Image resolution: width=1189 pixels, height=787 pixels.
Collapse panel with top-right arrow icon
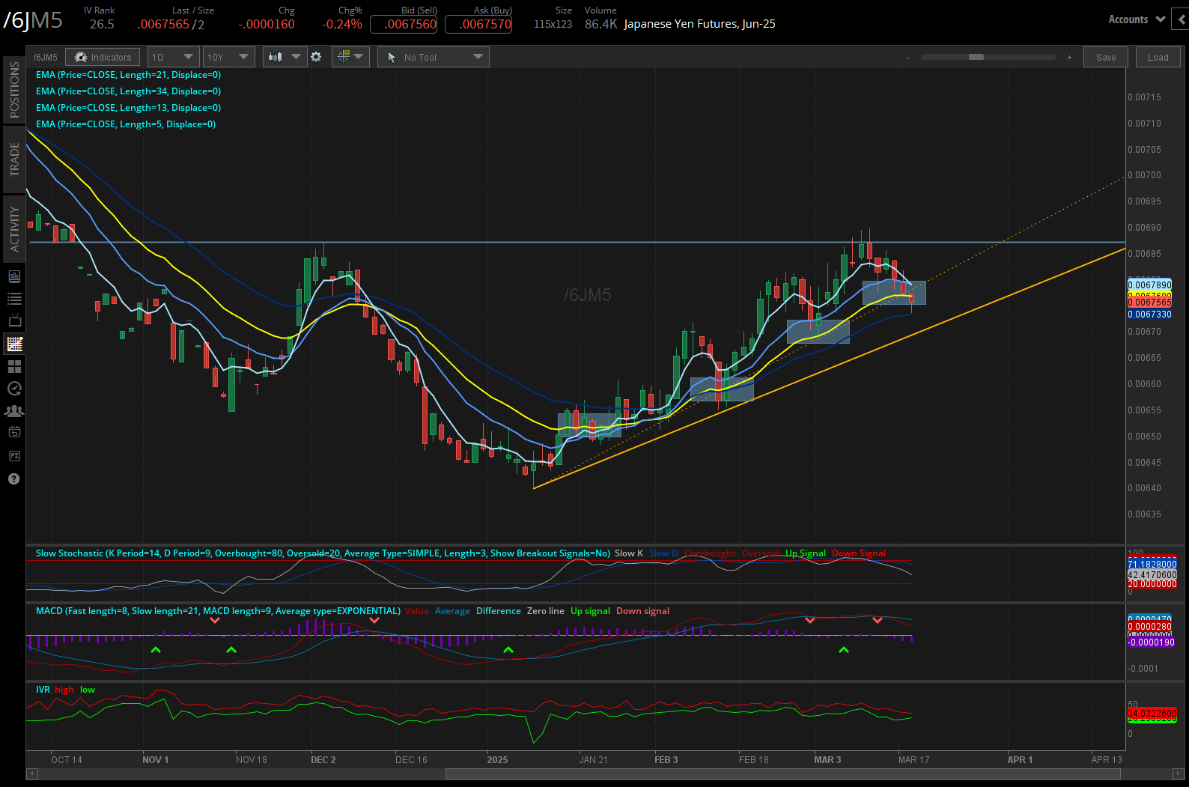[x=1182, y=19]
